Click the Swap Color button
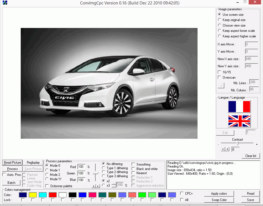This screenshot has width=263, height=206. (219, 200)
